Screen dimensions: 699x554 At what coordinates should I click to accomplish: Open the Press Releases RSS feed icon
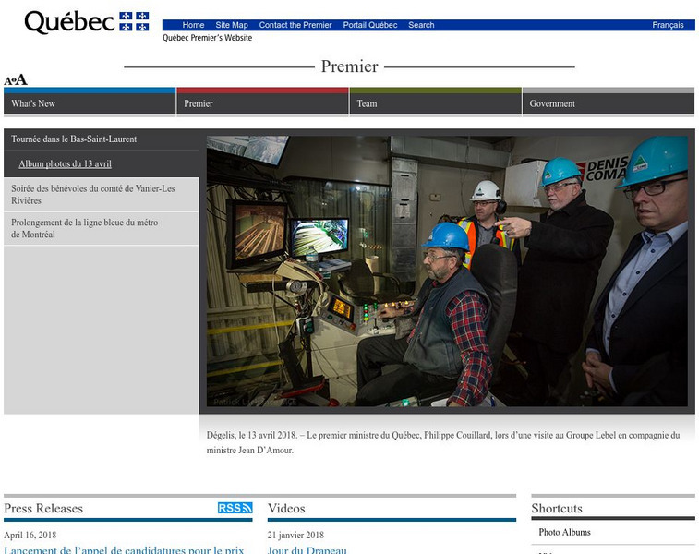(235, 508)
